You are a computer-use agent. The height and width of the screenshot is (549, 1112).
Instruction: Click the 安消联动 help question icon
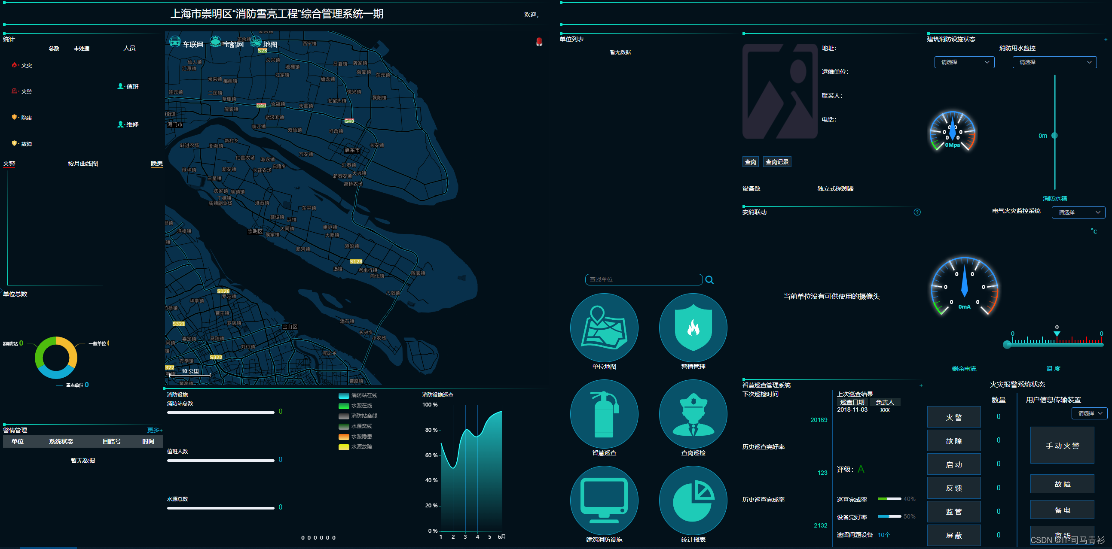(x=917, y=212)
